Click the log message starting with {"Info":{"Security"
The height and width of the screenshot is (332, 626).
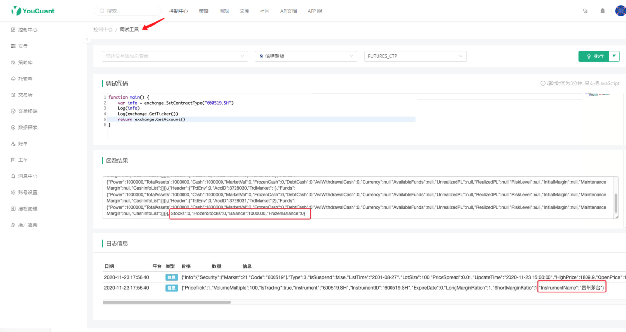(x=404, y=278)
